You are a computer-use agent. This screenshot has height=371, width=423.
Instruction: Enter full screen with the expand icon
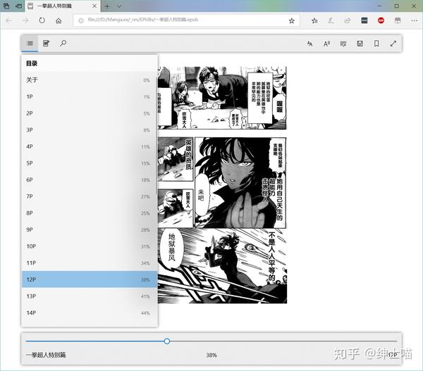393,44
